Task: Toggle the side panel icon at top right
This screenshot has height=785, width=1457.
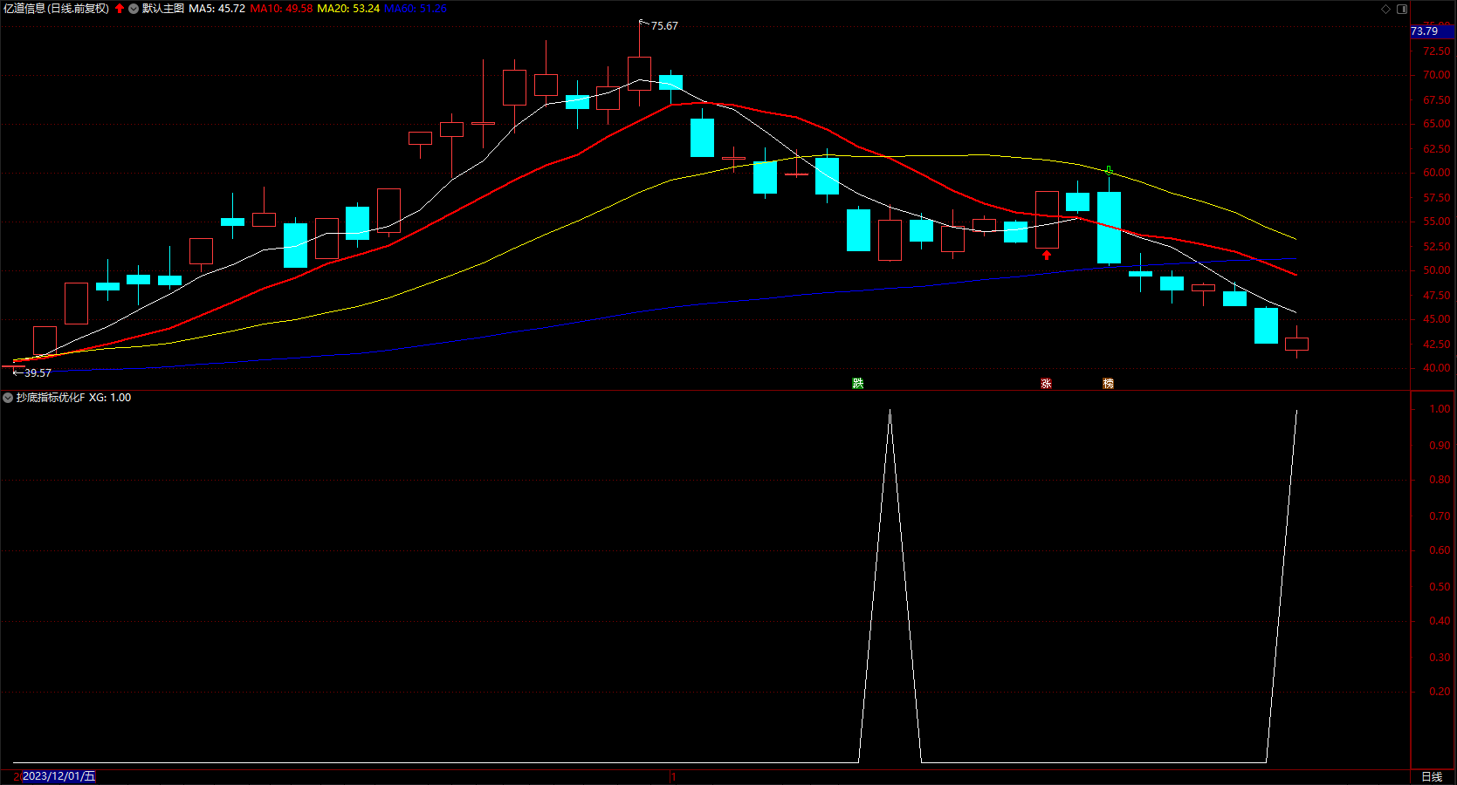Action: pyautogui.click(x=1402, y=9)
